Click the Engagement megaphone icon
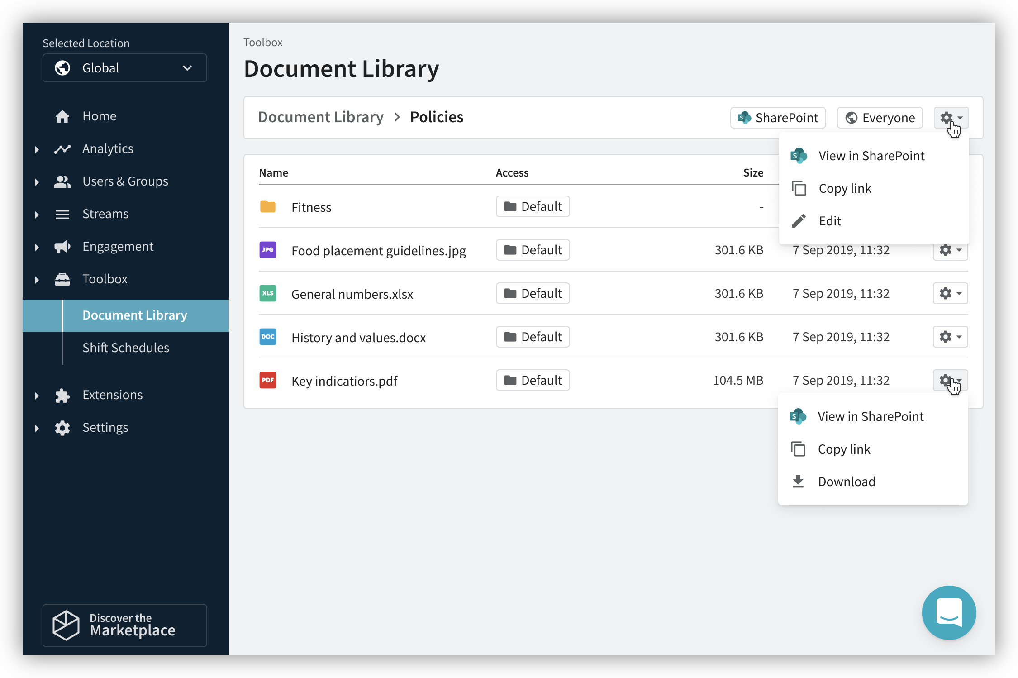The height and width of the screenshot is (678, 1018). (62, 246)
